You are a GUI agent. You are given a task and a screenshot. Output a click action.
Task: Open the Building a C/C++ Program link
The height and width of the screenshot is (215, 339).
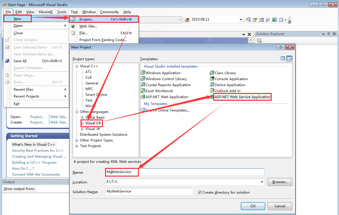click(34, 163)
